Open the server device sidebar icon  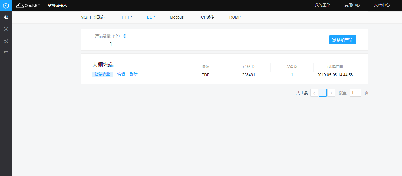coord(6,53)
